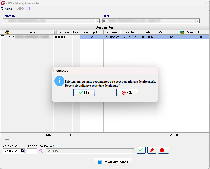Click the eraser clear button
The width and height of the screenshot is (210, 169).
point(152,150)
